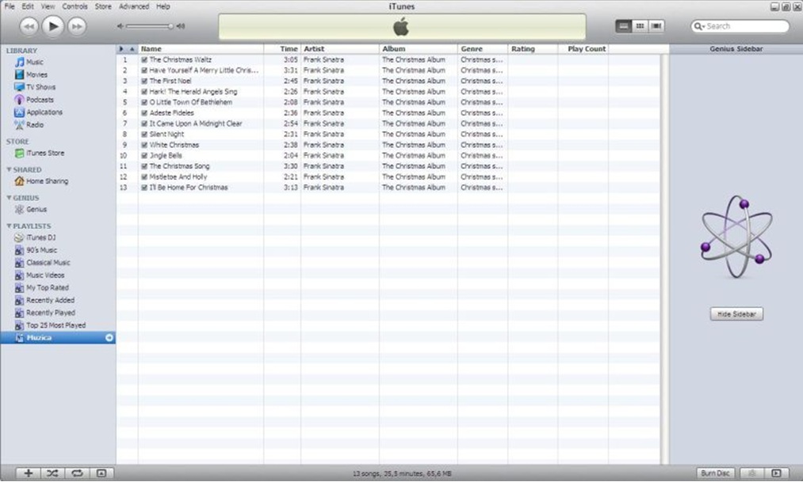Toggle shuffle icon in bottom bar
The image size is (803, 482).
52,473
